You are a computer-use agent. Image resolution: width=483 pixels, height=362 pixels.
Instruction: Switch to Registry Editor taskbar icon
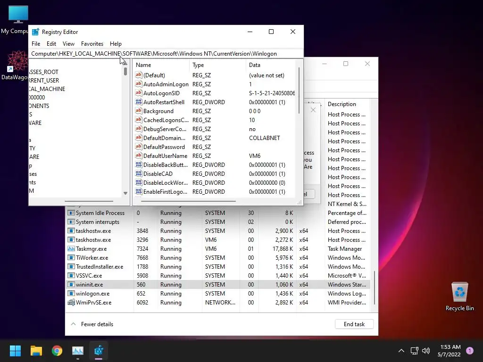(x=99, y=351)
